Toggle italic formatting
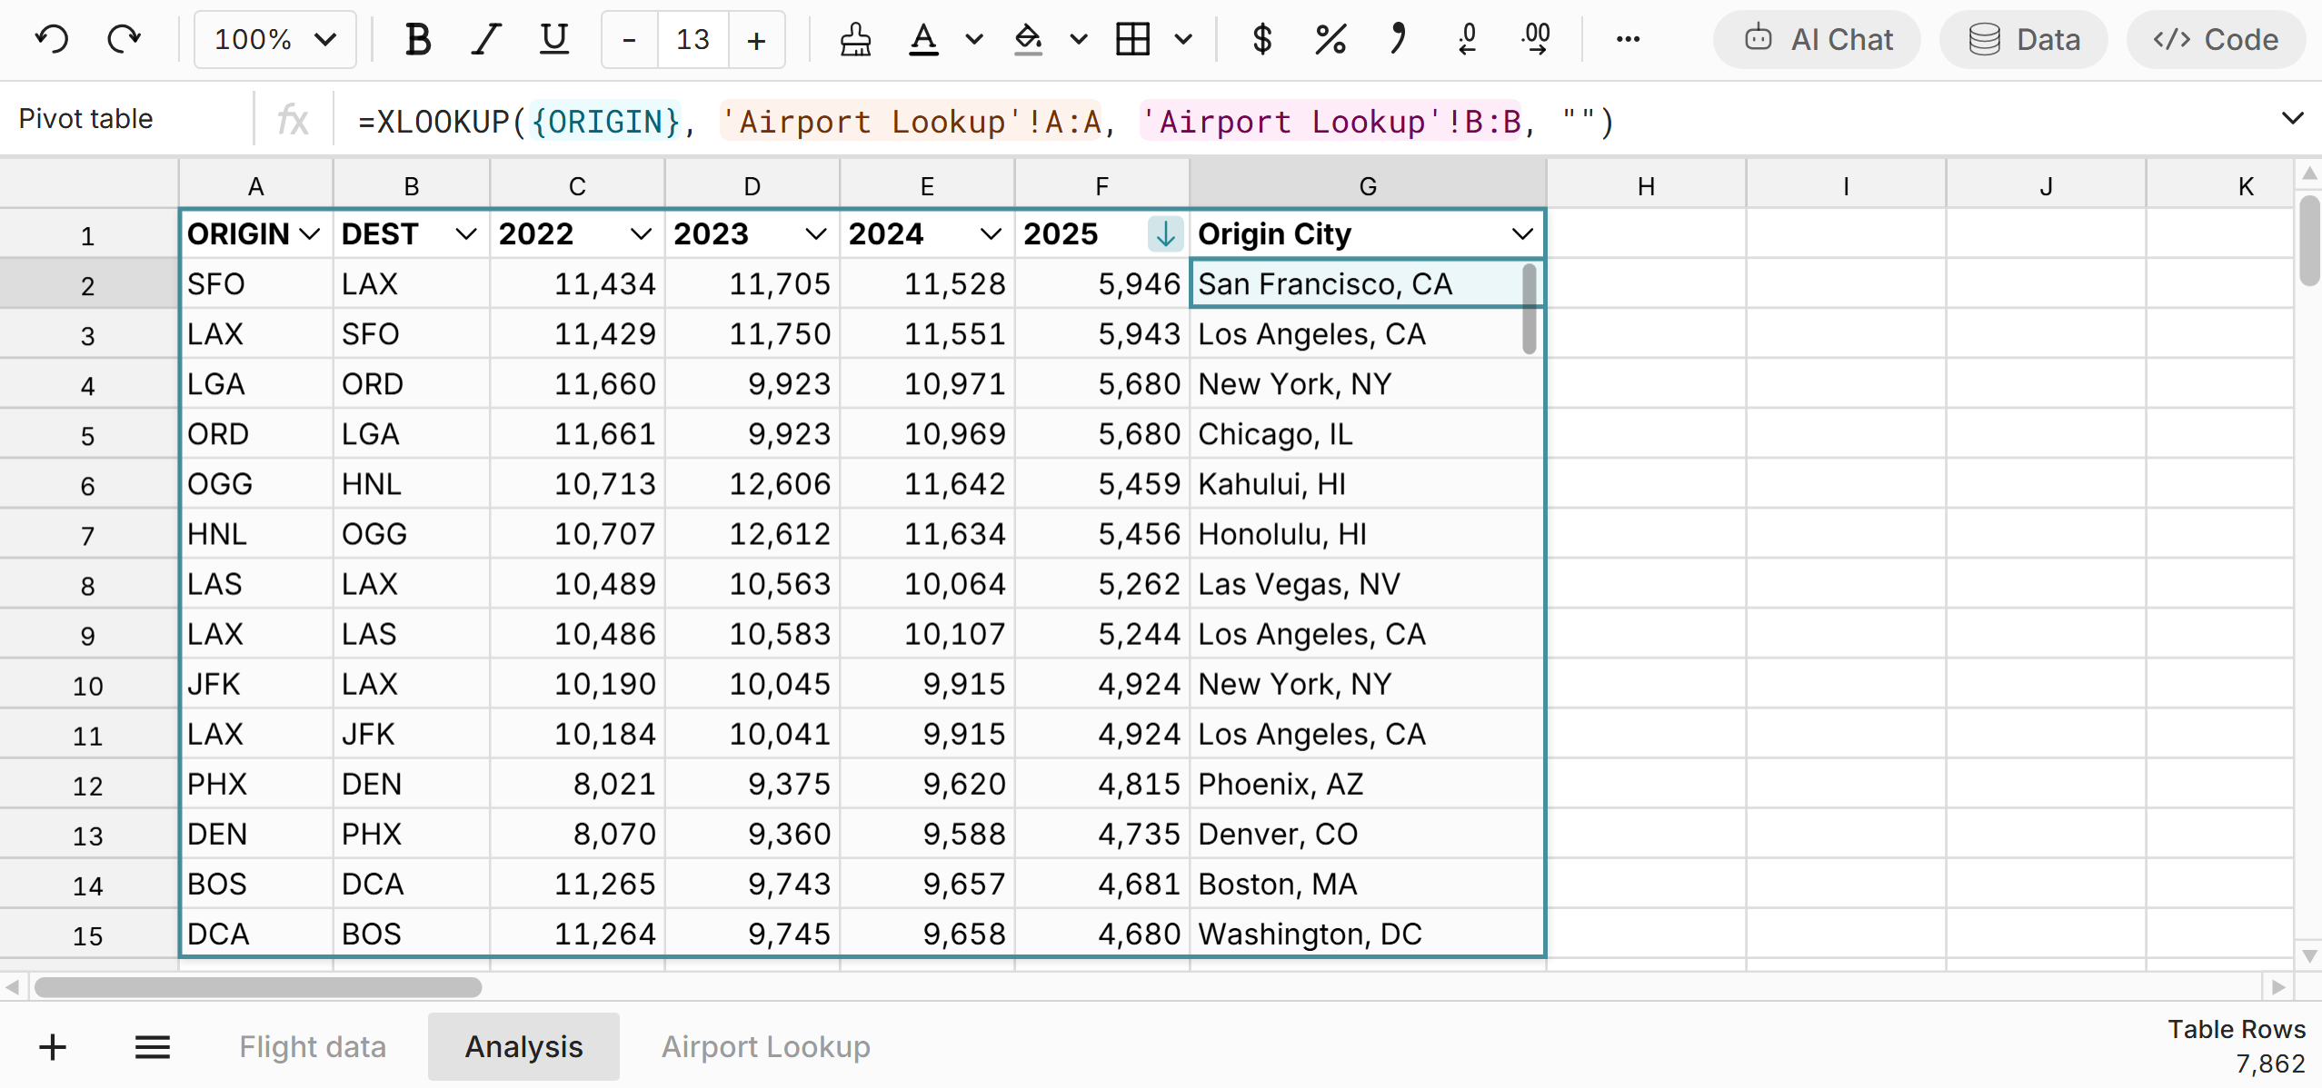 pos(484,39)
